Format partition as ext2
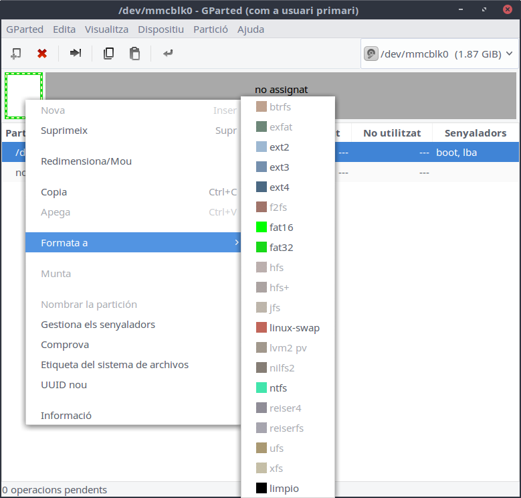 [x=288, y=147]
